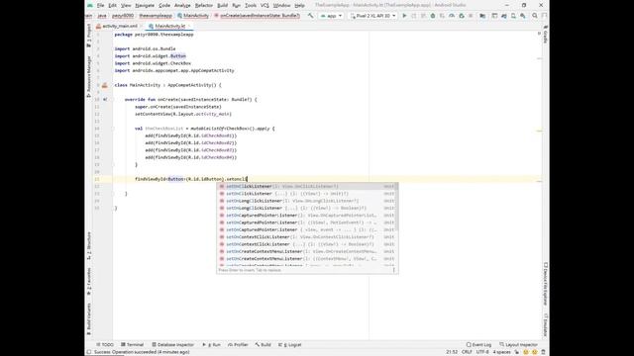Screen dimensions: 634x356
Task: Open the Structure tool window
Action: [x=89, y=246]
